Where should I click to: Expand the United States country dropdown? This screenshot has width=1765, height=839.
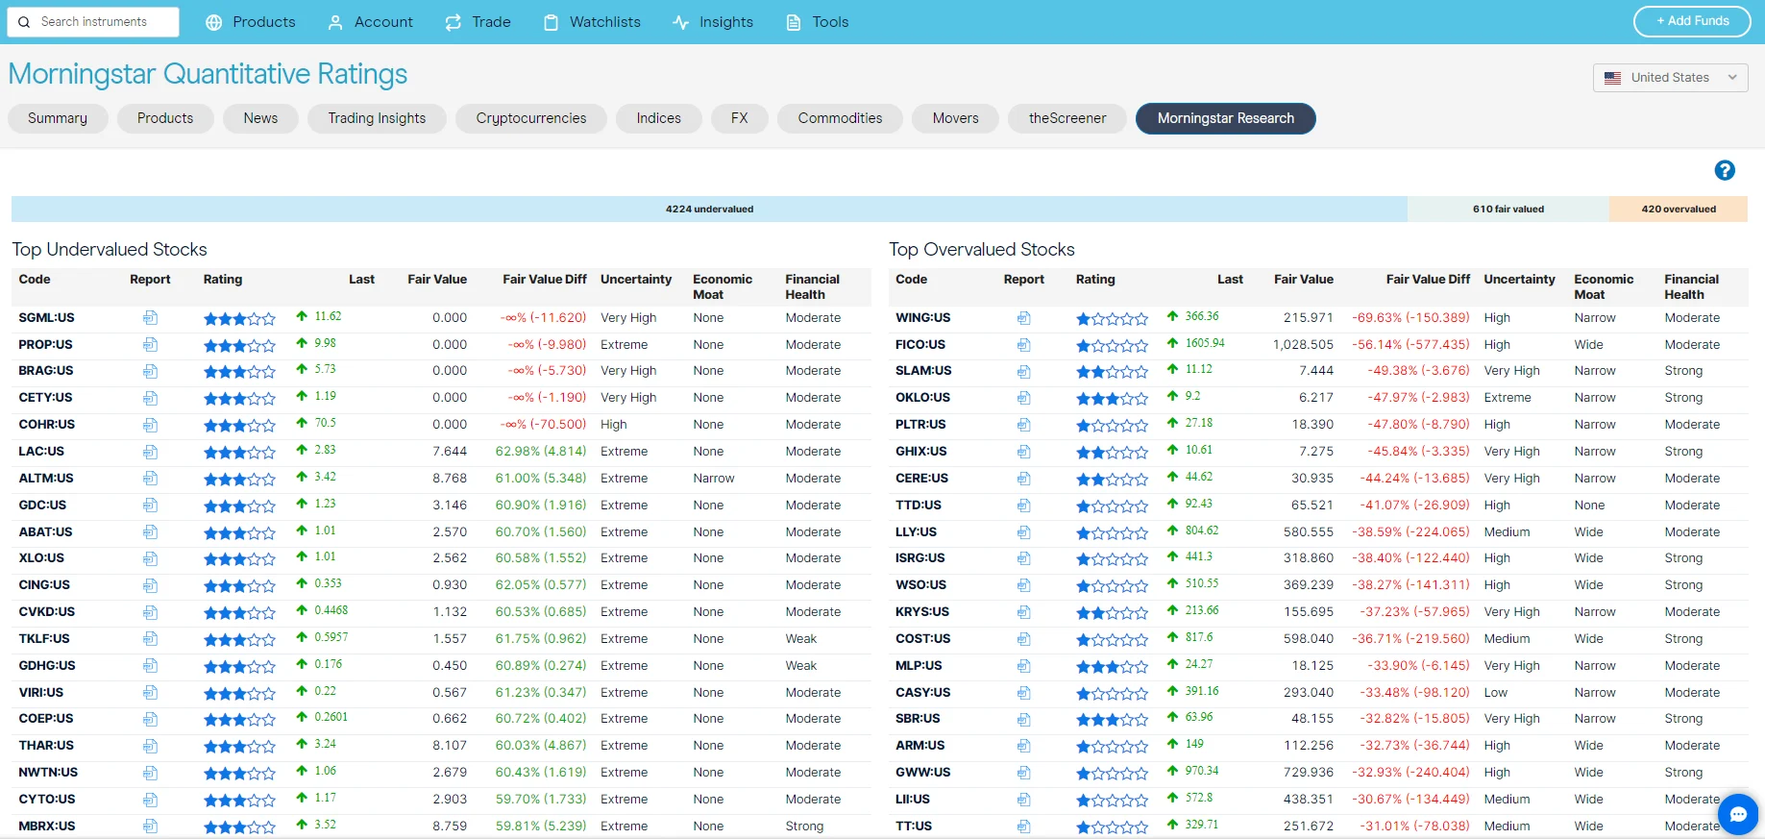tap(1670, 78)
